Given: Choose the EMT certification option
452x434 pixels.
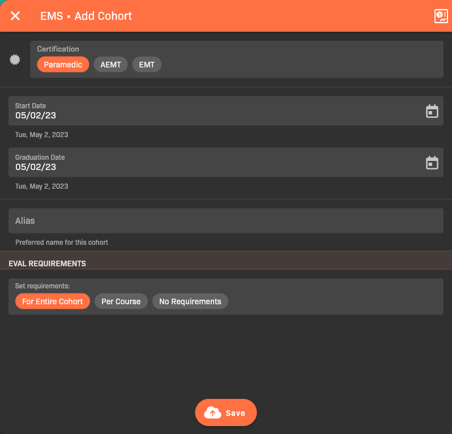Looking at the screenshot, I should 147,65.
